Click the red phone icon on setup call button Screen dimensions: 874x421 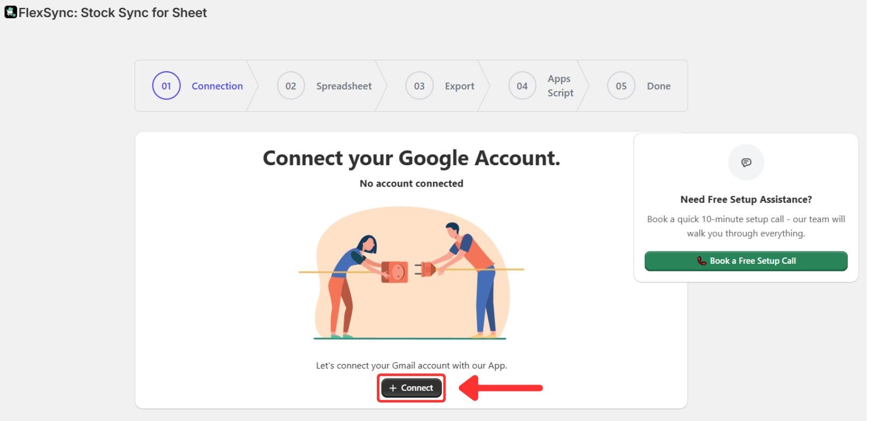tap(702, 261)
